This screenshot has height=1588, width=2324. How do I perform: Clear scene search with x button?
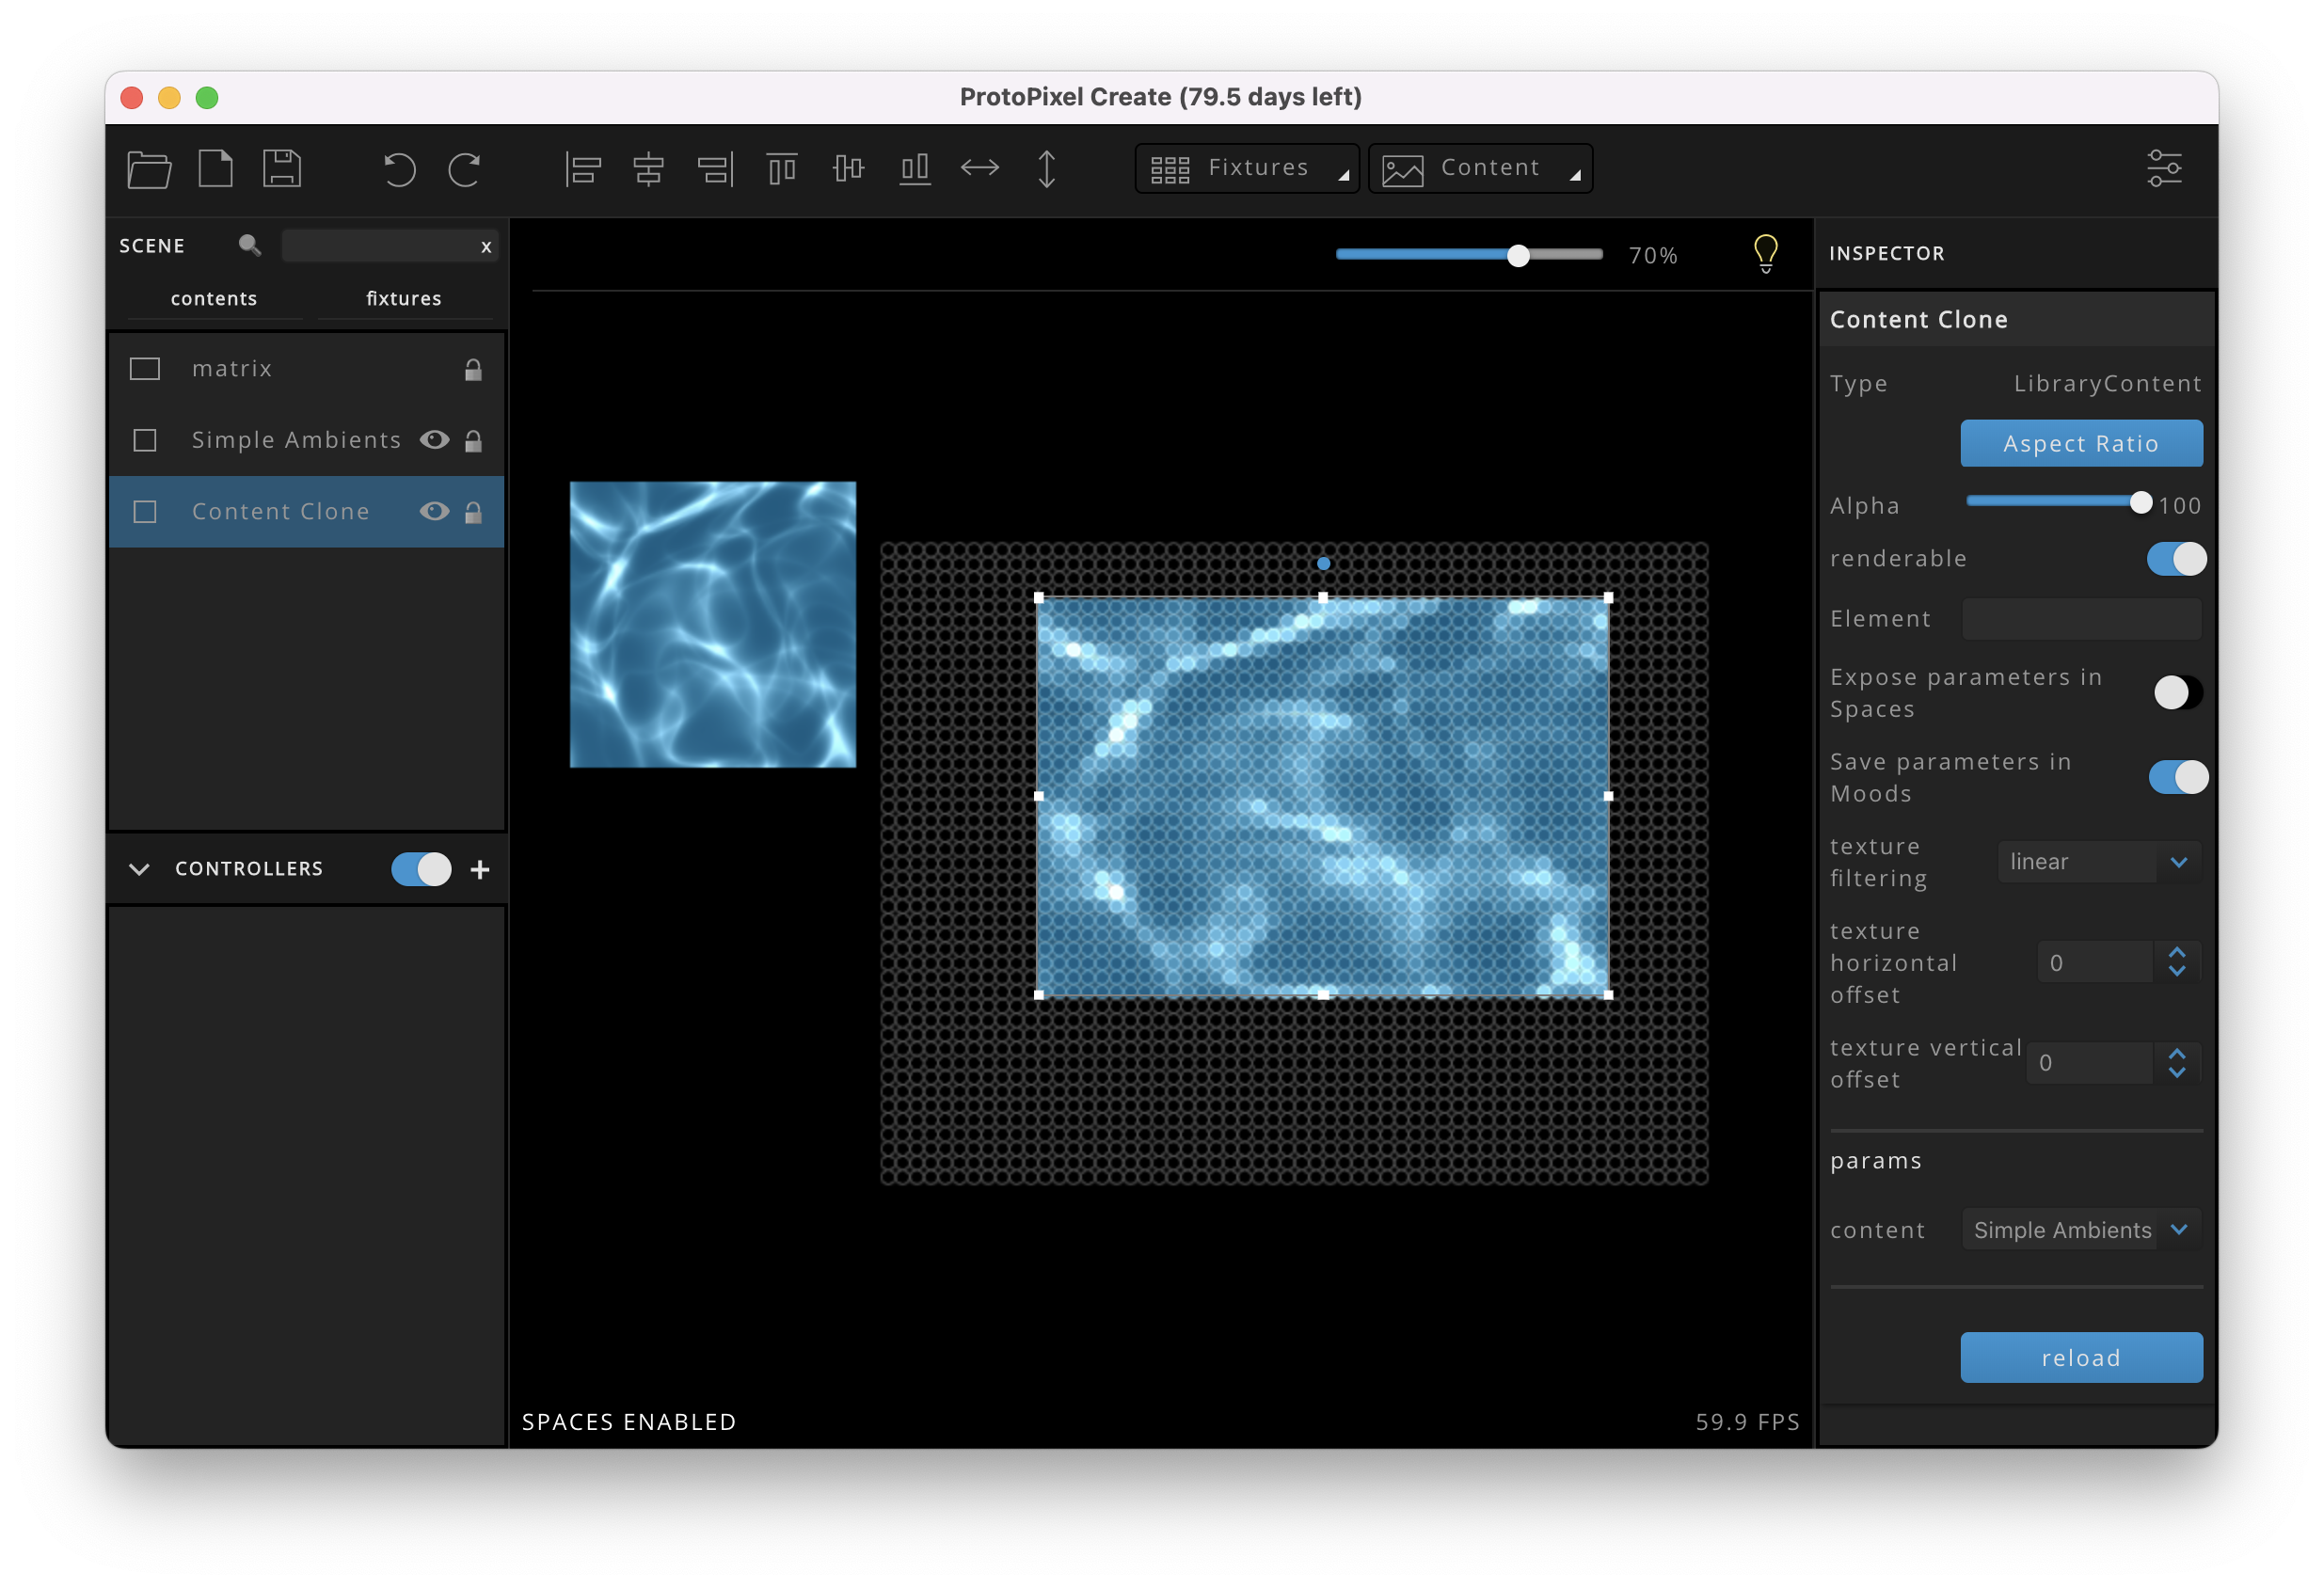[486, 247]
